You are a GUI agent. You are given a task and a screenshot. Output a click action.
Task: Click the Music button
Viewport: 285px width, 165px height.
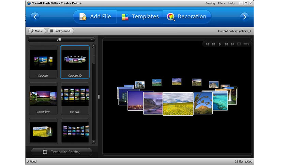click(x=37, y=31)
